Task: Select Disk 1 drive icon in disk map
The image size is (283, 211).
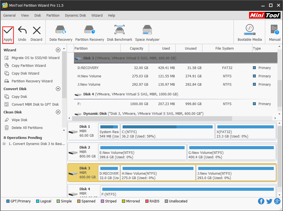Action: point(73,132)
